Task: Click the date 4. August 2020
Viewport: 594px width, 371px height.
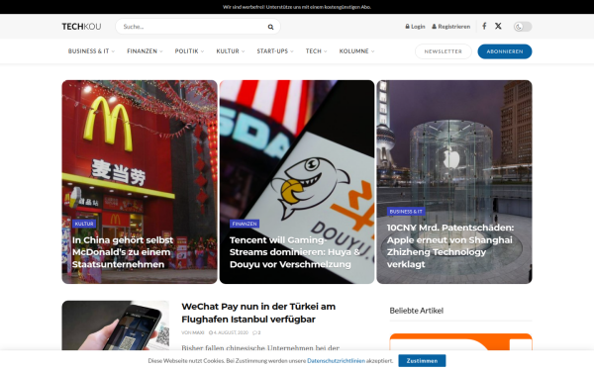Action: (229, 332)
